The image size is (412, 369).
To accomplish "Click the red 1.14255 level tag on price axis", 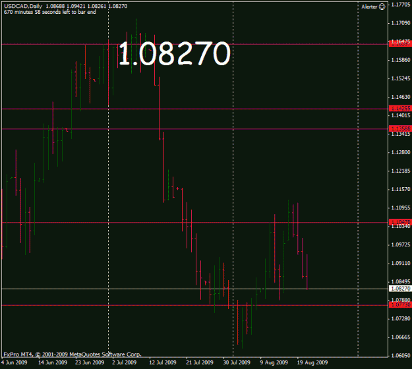I will point(400,108).
